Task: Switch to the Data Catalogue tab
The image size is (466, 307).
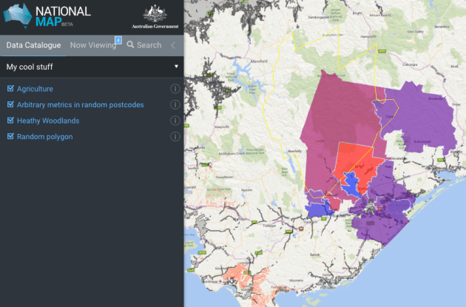Action: pyautogui.click(x=34, y=45)
